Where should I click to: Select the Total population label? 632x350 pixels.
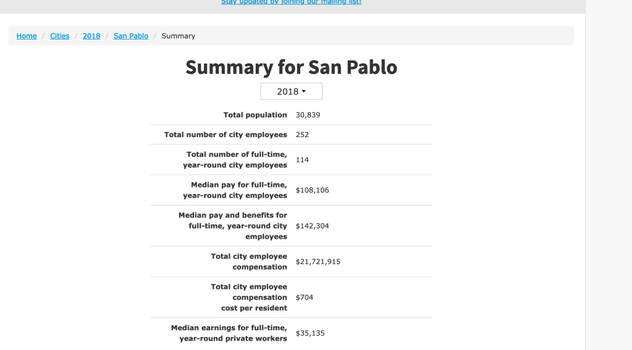(x=255, y=115)
